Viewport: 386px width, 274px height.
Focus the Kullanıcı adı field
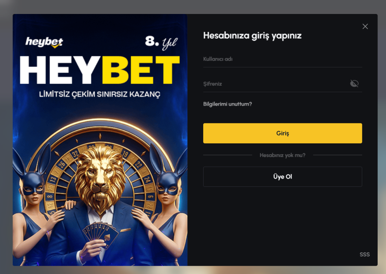[x=282, y=59]
